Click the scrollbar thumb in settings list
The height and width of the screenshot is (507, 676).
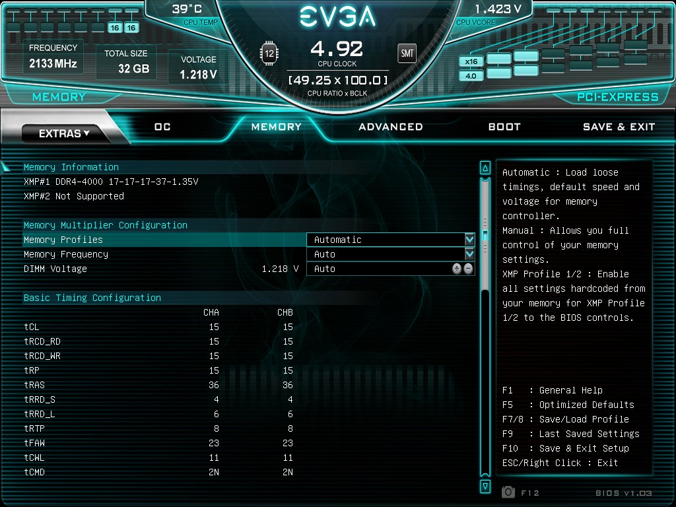pos(485,236)
